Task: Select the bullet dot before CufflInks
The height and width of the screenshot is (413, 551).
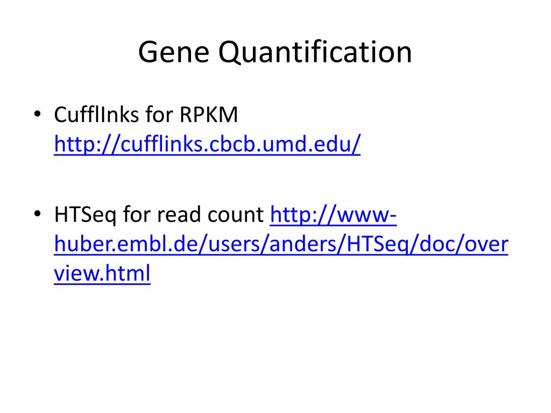Action: [x=38, y=114]
